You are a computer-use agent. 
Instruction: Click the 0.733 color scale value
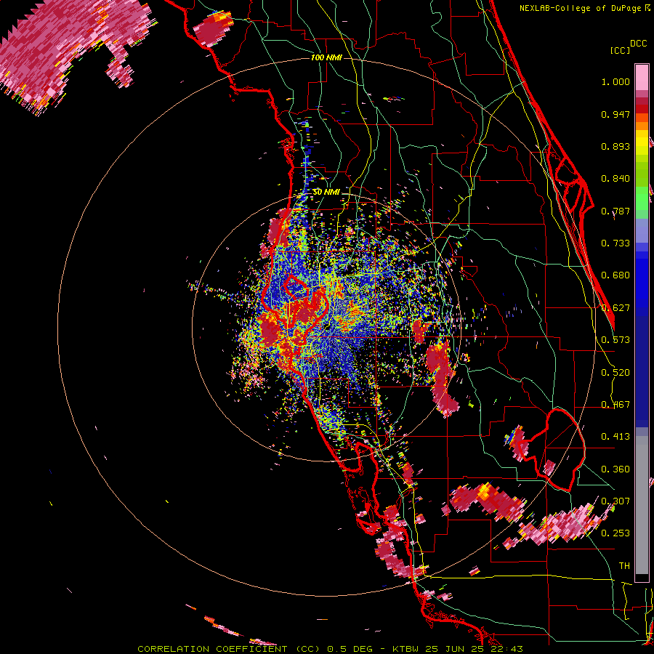tap(615, 243)
